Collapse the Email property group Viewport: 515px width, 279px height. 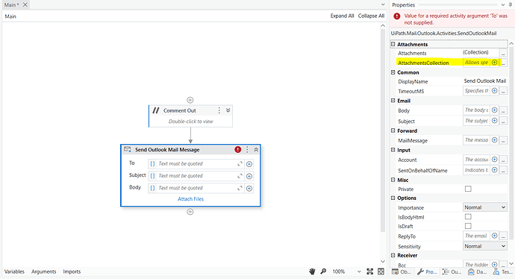click(393, 101)
